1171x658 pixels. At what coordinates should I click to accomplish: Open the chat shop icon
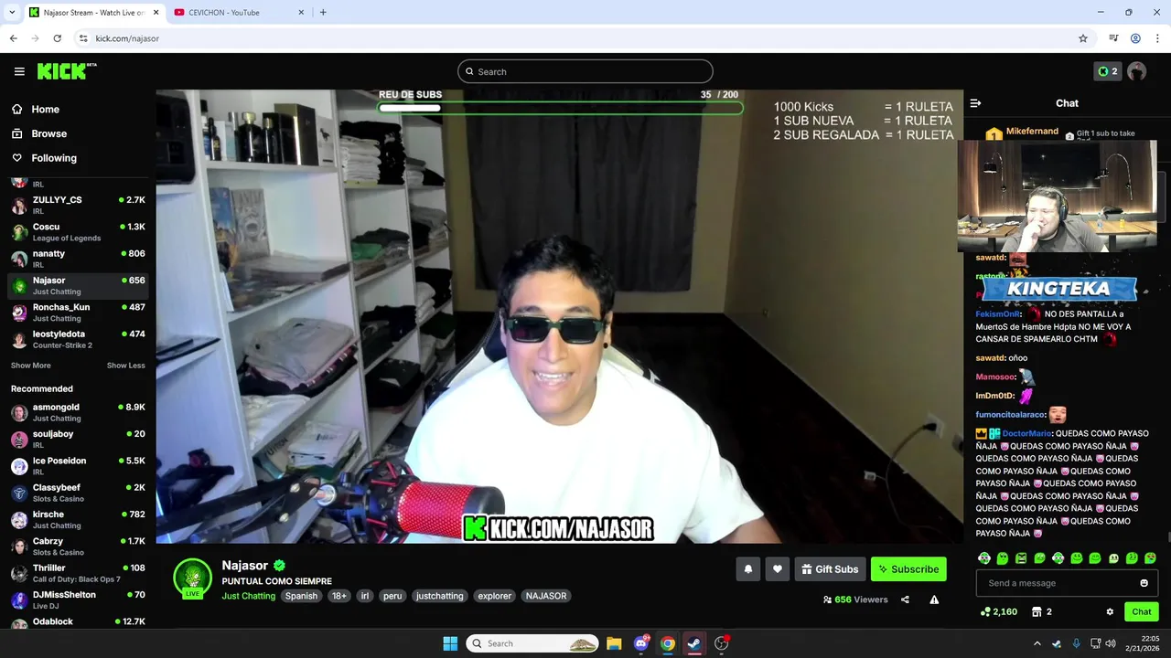(x=1037, y=612)
